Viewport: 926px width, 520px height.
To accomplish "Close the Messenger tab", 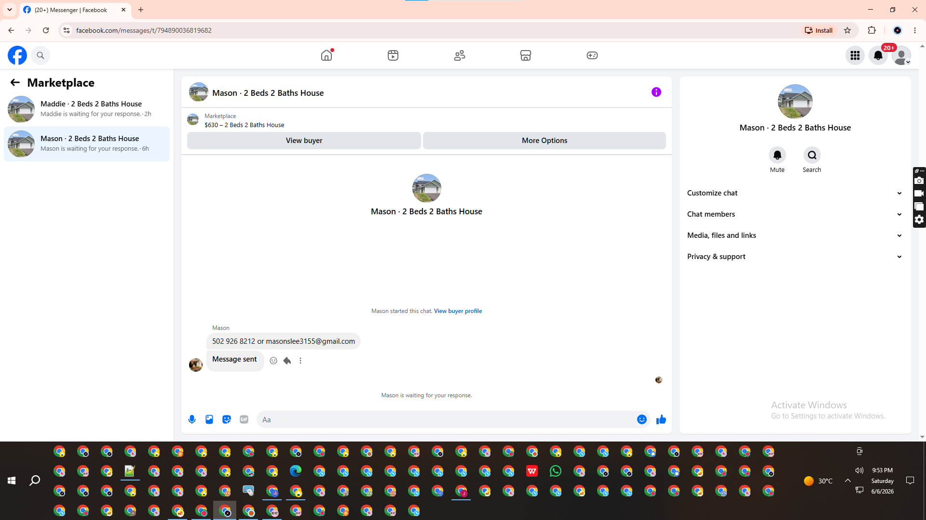I will 123,10.
